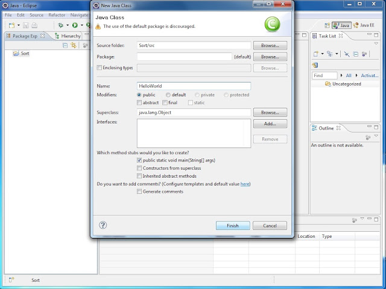This screenshot has height=289, width=386.
Task: Click the empty Package input field
Action: 185,57
